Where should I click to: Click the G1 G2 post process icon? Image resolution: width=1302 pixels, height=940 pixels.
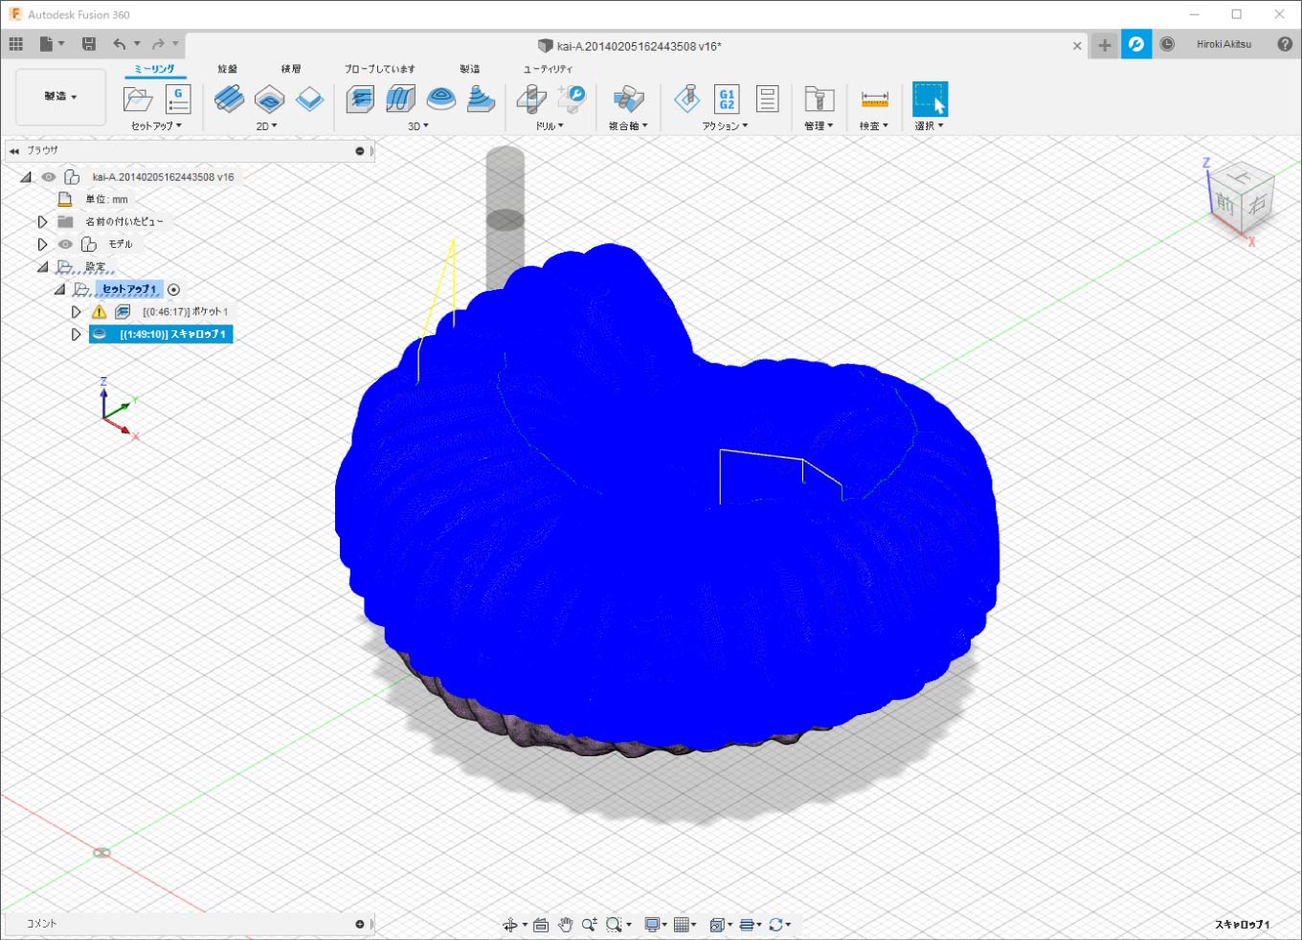(727, 99)
